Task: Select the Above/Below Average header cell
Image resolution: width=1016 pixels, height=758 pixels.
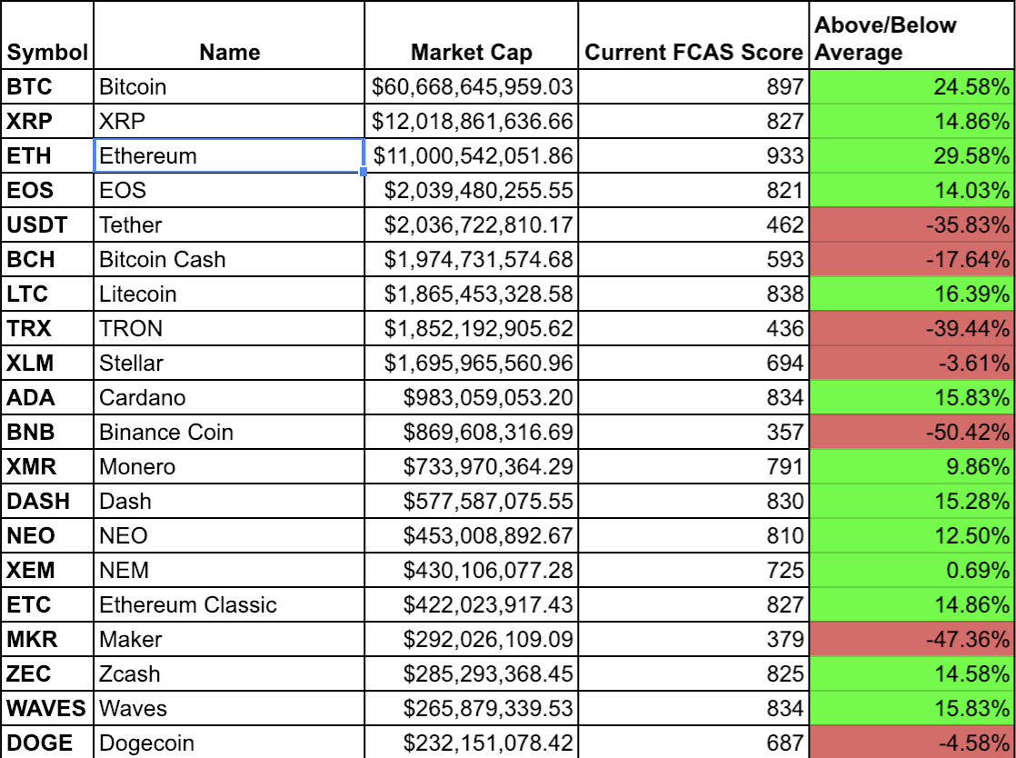Action: coord(912,35)
